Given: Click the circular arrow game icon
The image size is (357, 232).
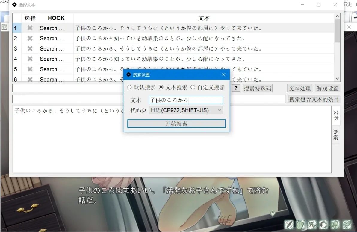Looking at the screenshot, I should [x=324, y=224].
